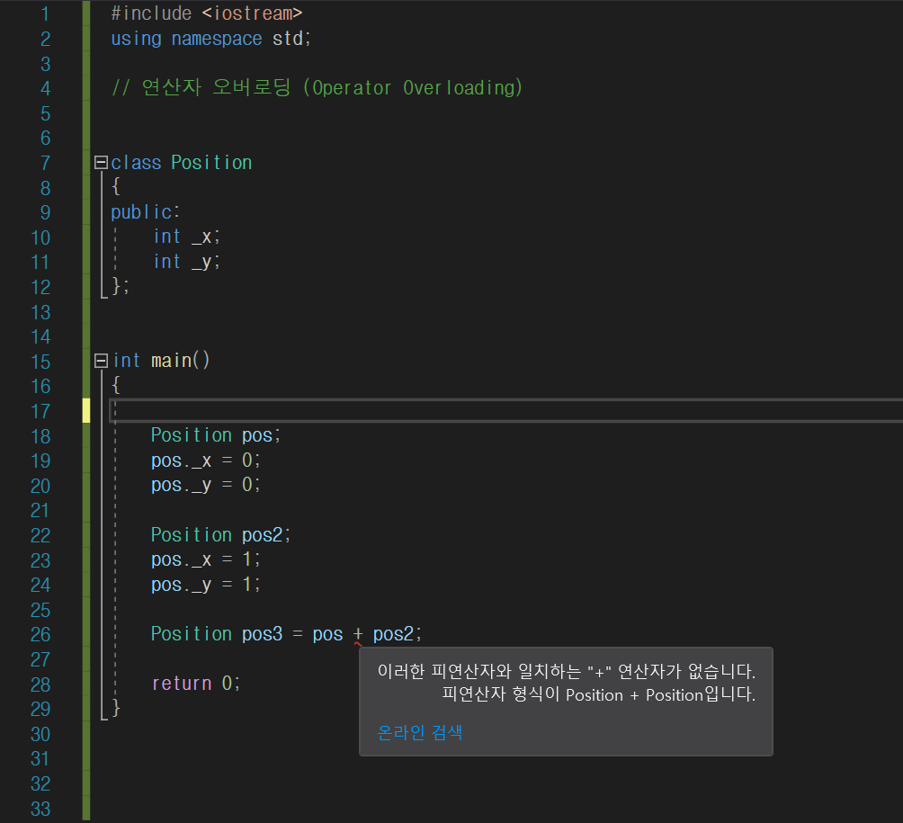This screenshot has height=823, width=903.
Task: Collapse the int main() function block
Action: (x=101, y=361)
